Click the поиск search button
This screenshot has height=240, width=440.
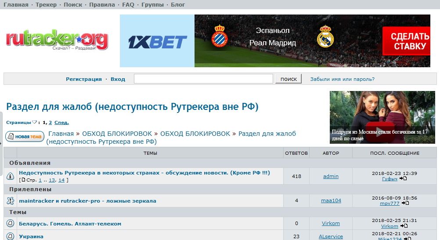(289, 79)
